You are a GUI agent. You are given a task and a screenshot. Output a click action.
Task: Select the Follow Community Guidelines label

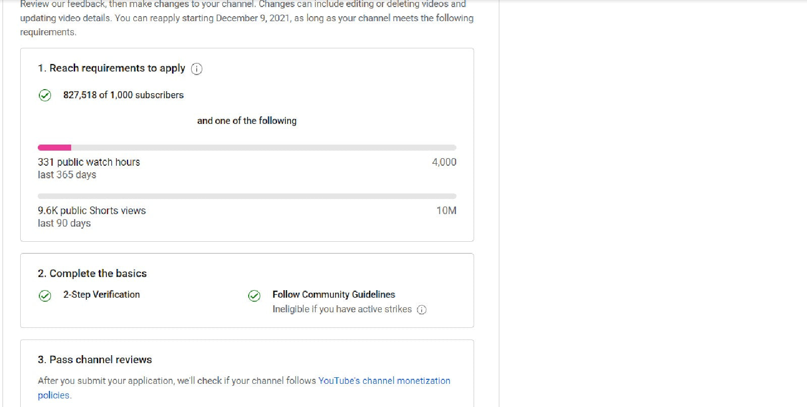point(333,295)
